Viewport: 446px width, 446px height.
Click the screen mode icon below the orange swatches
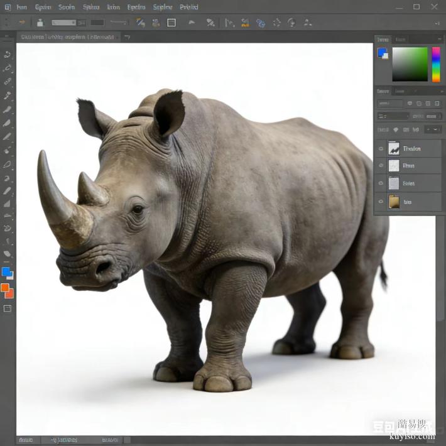pyautogui.click(x=8, y=308)
